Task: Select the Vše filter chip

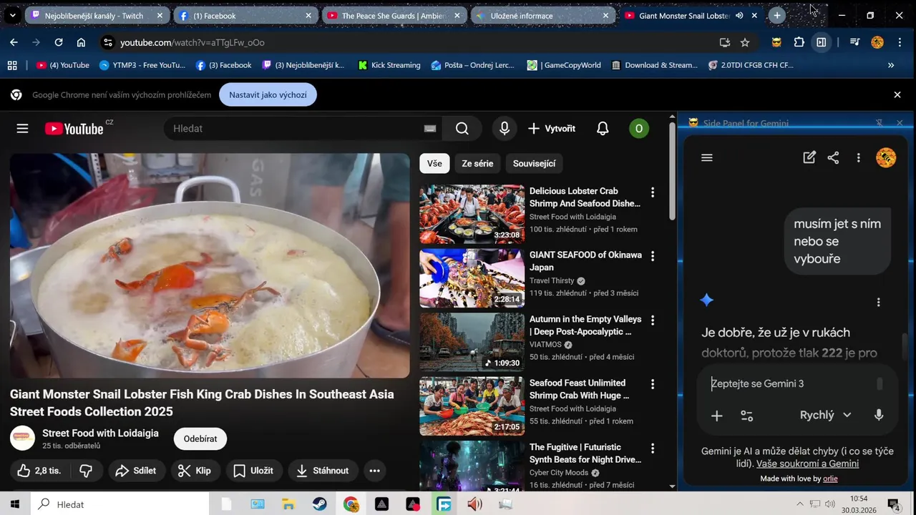Action: click(434, 164)
